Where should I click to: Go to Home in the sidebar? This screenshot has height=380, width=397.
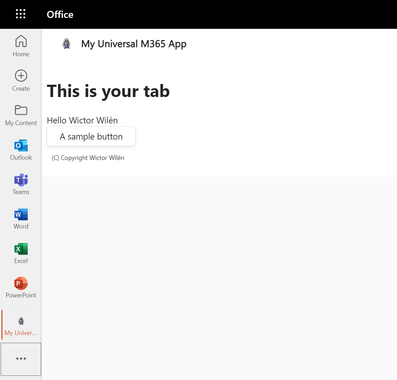pos(21,46)
